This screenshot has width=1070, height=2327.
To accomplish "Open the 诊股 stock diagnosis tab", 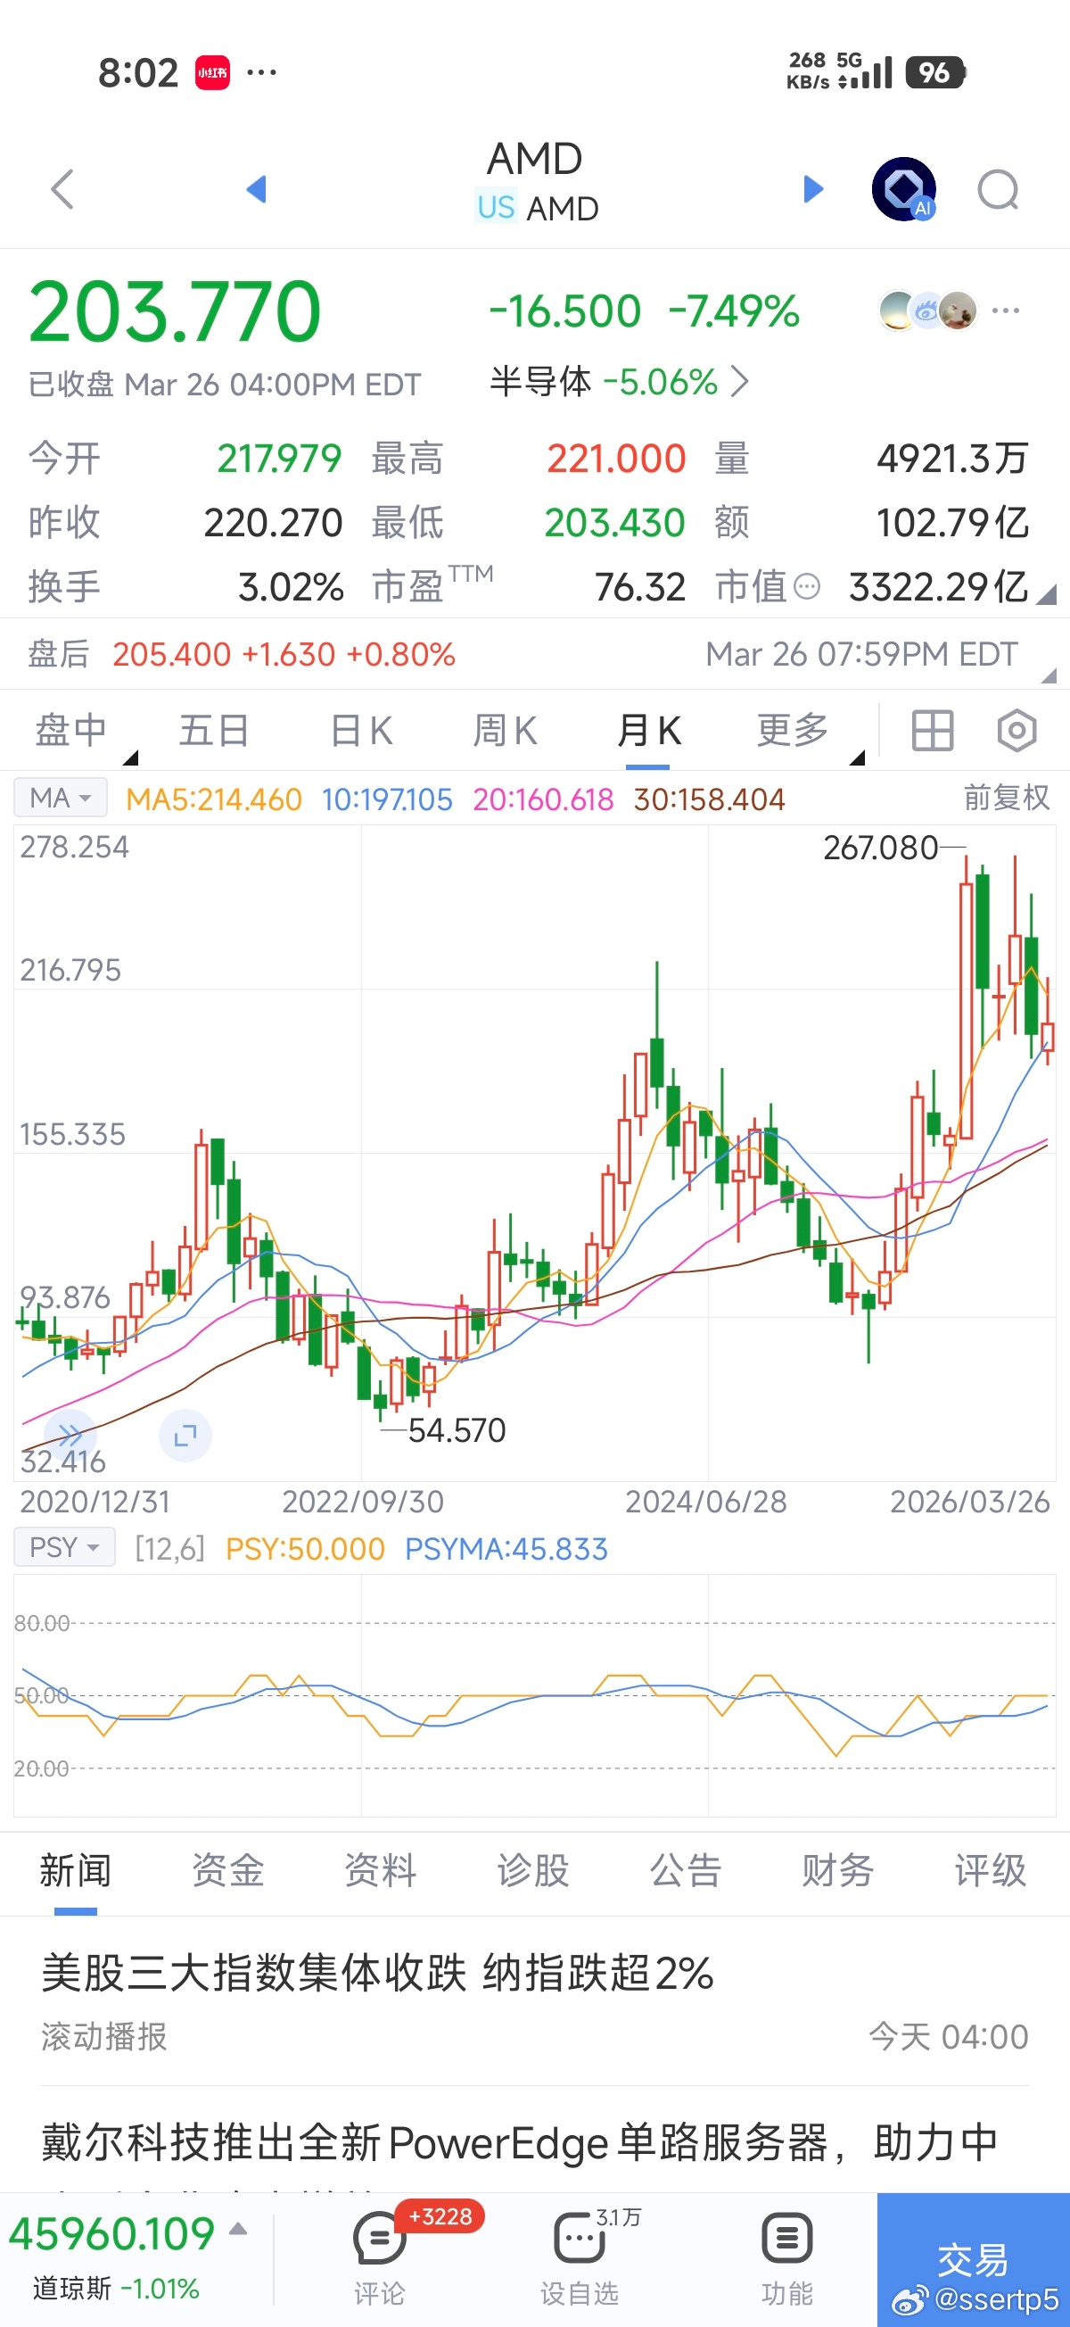I will pyautogui.click(x=533, y=1870).
